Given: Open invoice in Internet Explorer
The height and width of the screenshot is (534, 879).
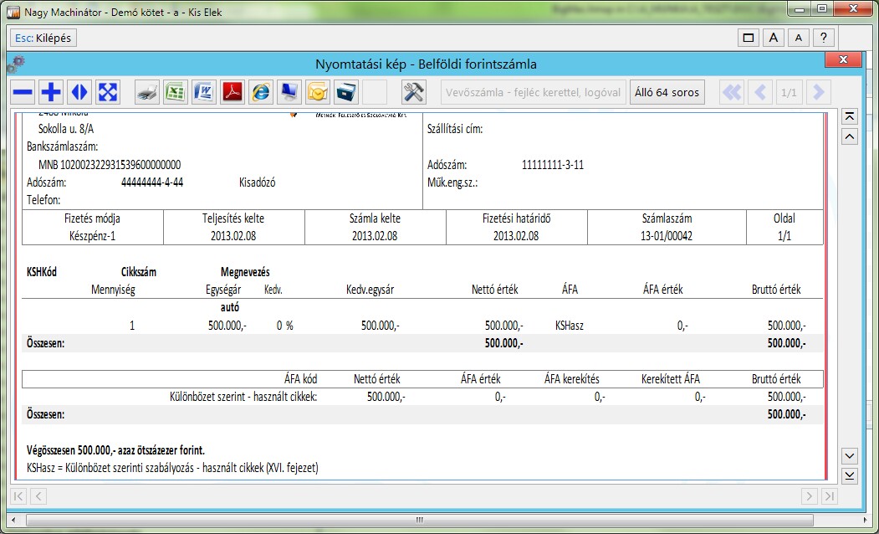Looking at the screenshot, I should click(x=261, y=92).
